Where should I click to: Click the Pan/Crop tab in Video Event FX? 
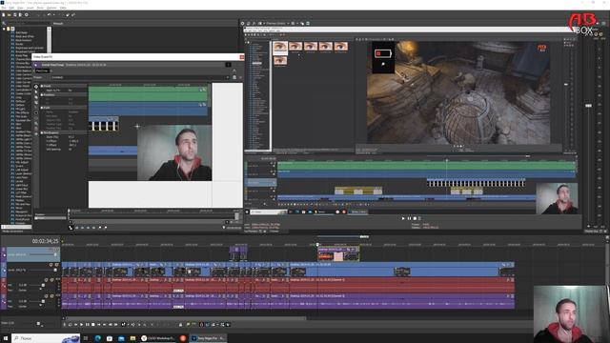pyautogui.click(x=42, y=71)
